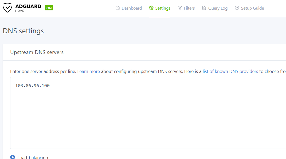286x159 pixels.
Task: Click the Setup Guide question mark icon
Action: pos(237,8)
